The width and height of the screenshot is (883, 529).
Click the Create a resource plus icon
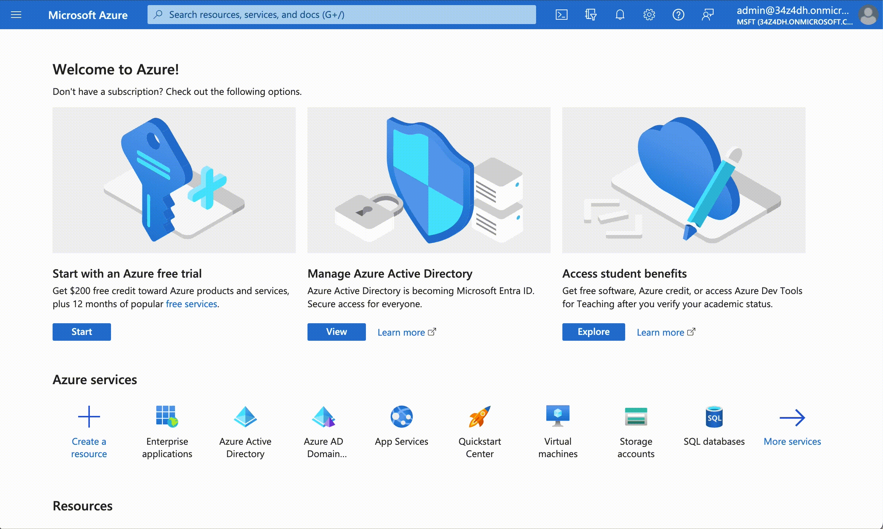pyautogui.click(x=89, y=416)
